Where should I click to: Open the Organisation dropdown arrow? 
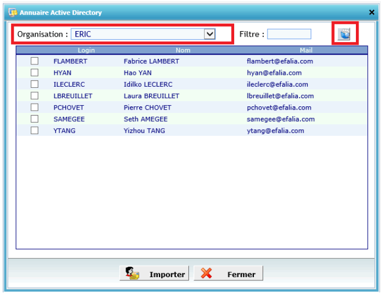209,34
